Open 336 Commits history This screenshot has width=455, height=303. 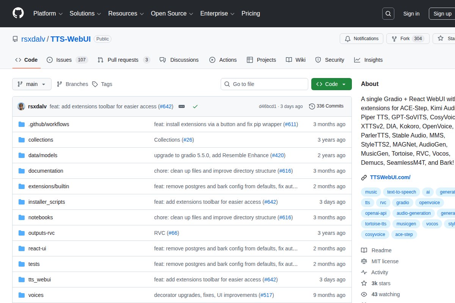click(x=326, y=106)
